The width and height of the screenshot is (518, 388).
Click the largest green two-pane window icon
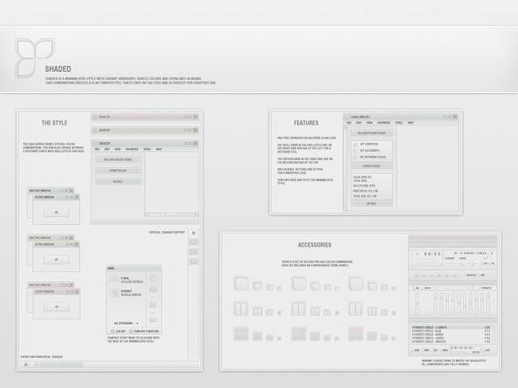pyautogui.click(x=299, y=309)
